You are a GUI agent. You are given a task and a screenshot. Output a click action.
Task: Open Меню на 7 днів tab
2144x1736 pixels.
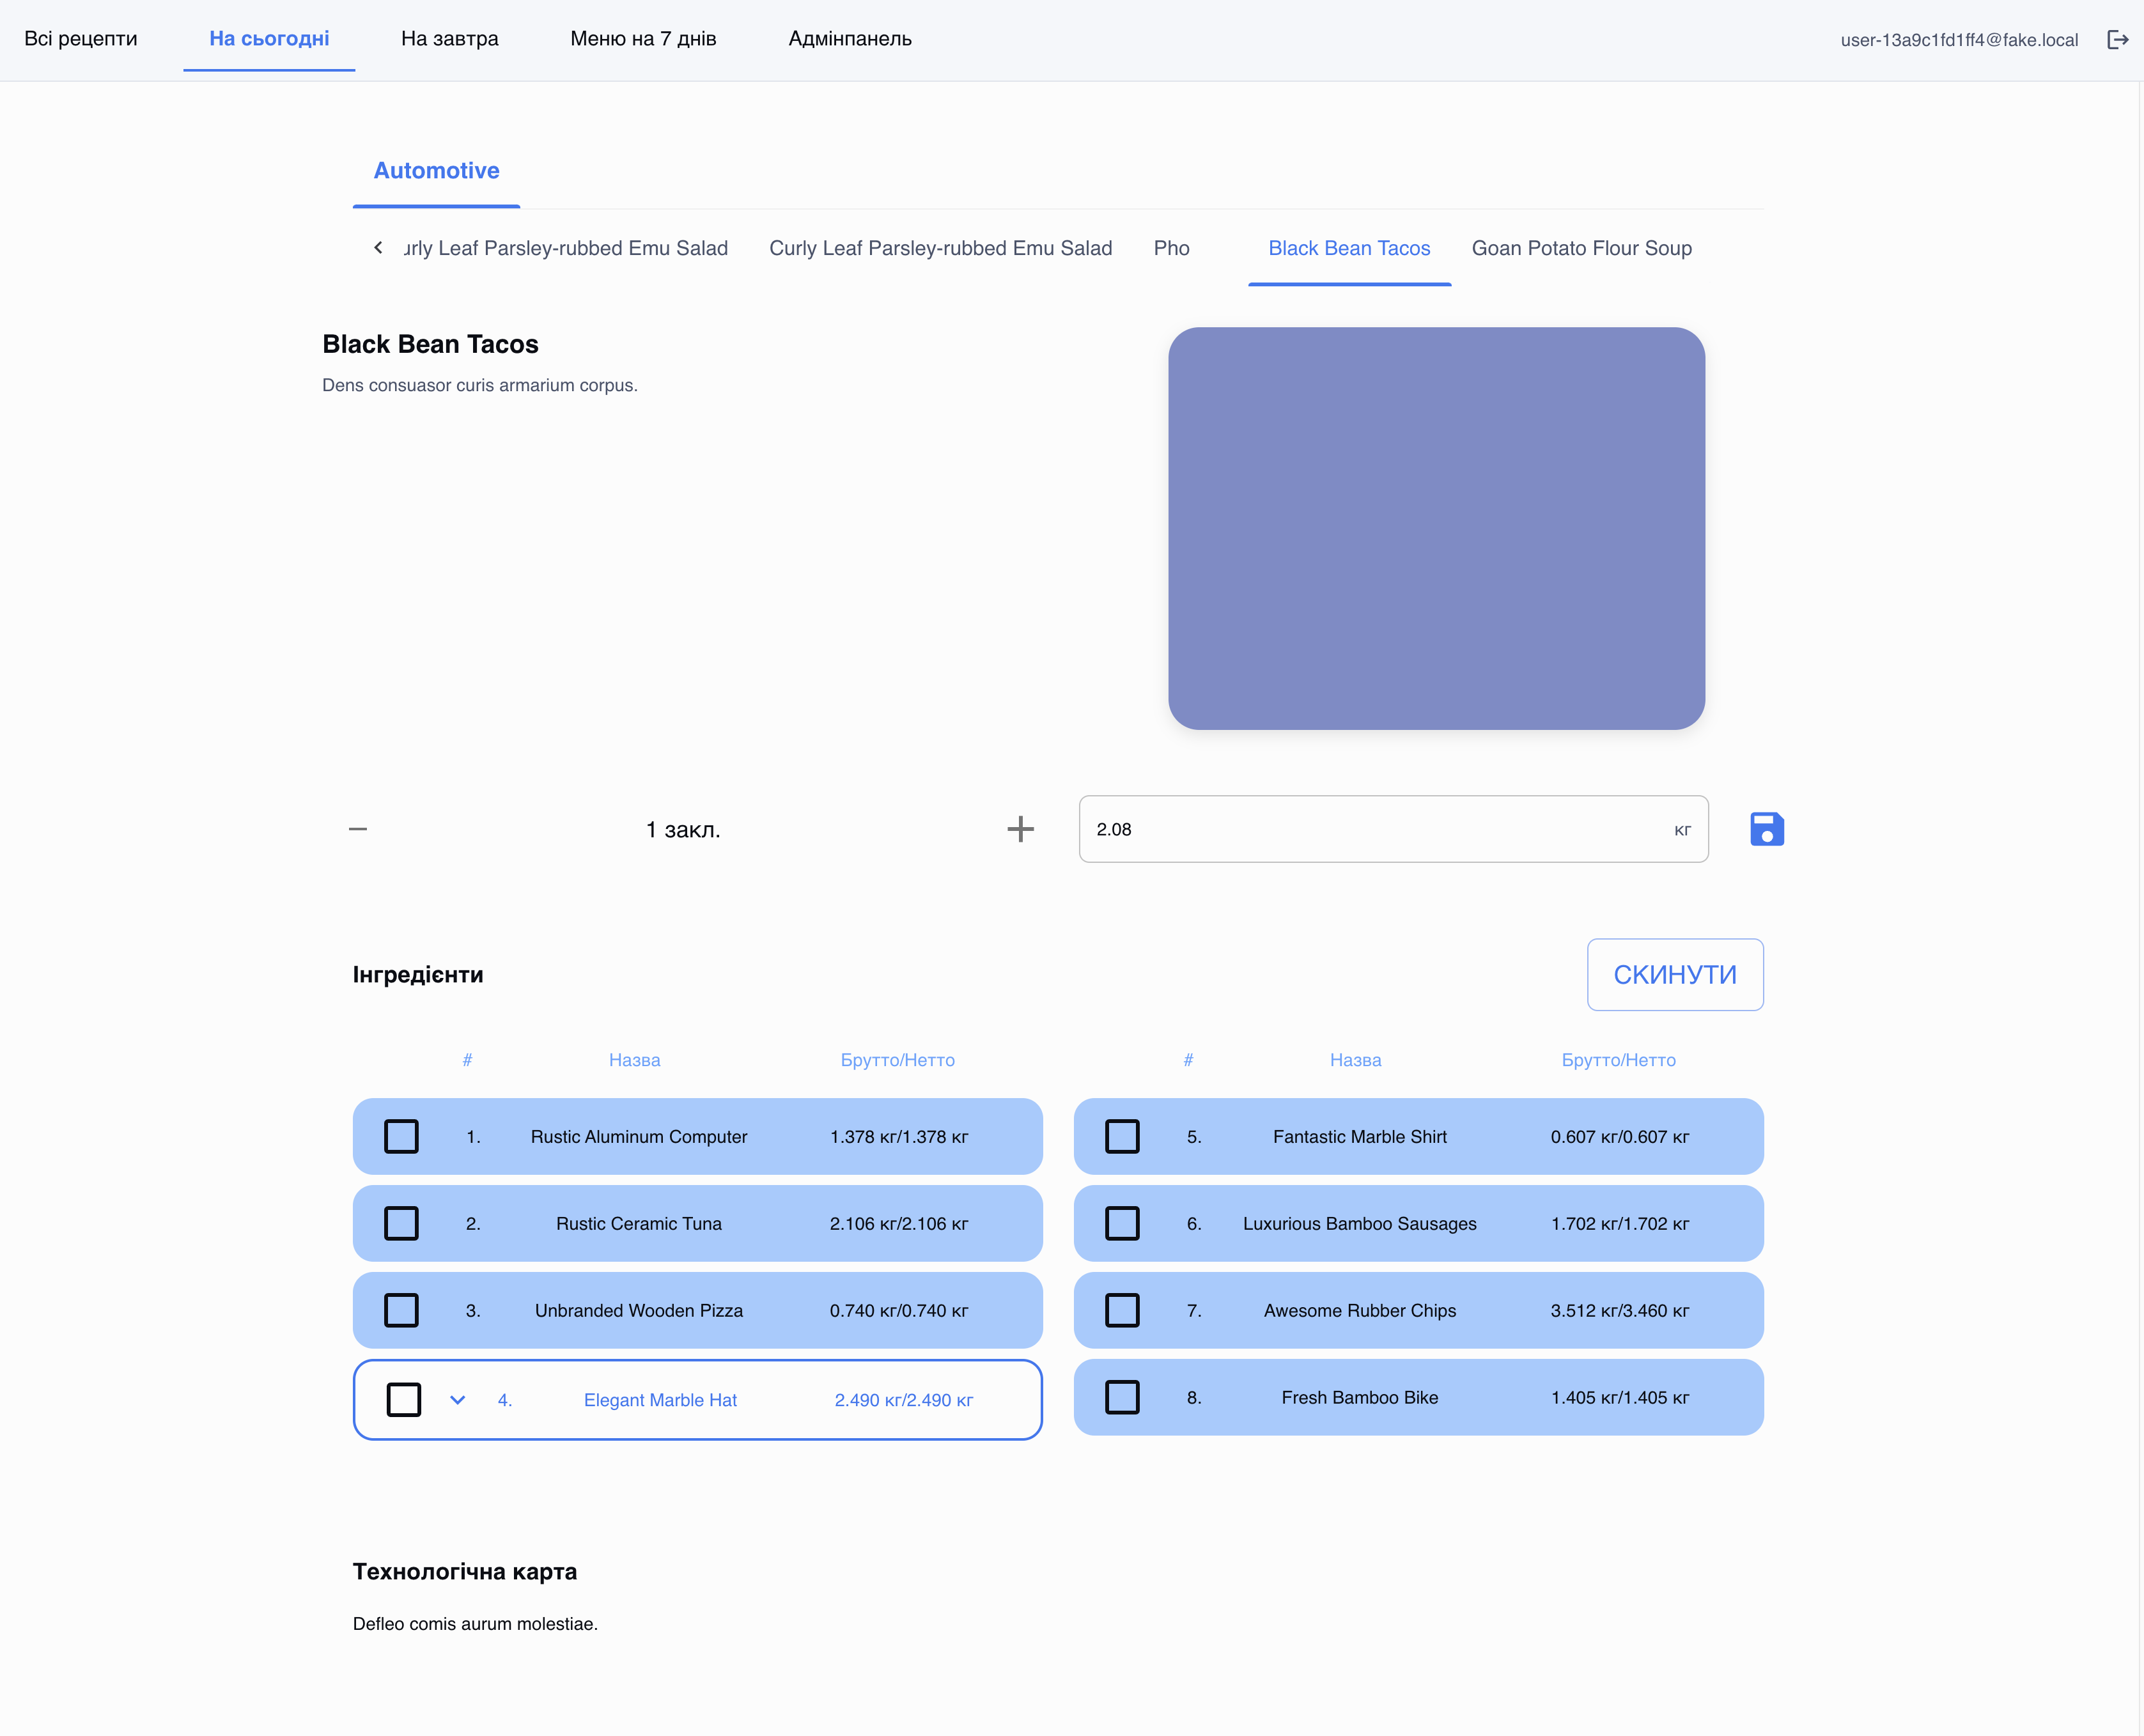[x=643, y=39]
